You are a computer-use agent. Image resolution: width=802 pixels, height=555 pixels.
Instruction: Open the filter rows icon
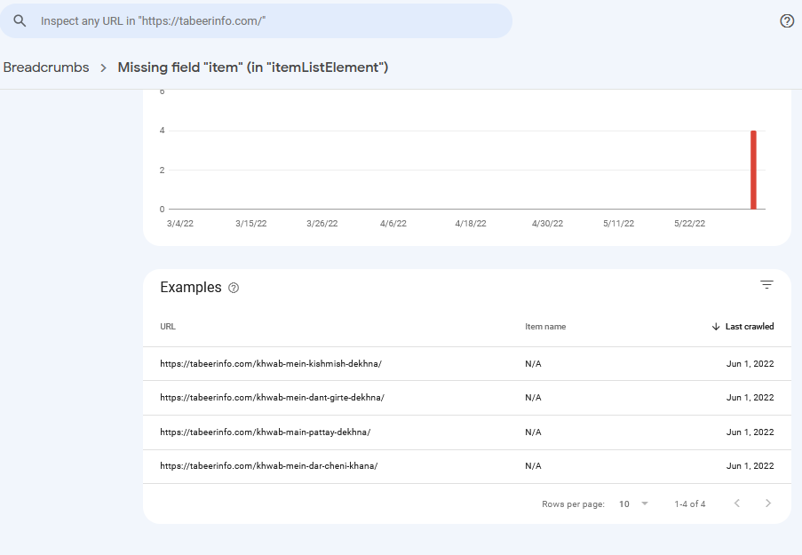click(x=766, y=285)
